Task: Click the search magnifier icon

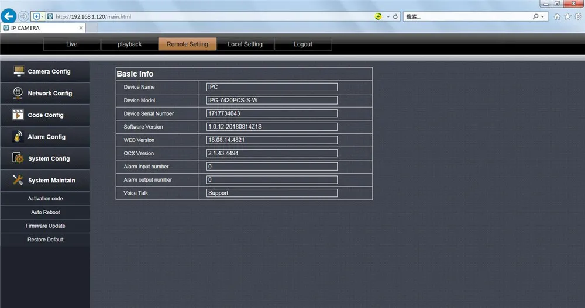Action: click(x=535, y=16)
